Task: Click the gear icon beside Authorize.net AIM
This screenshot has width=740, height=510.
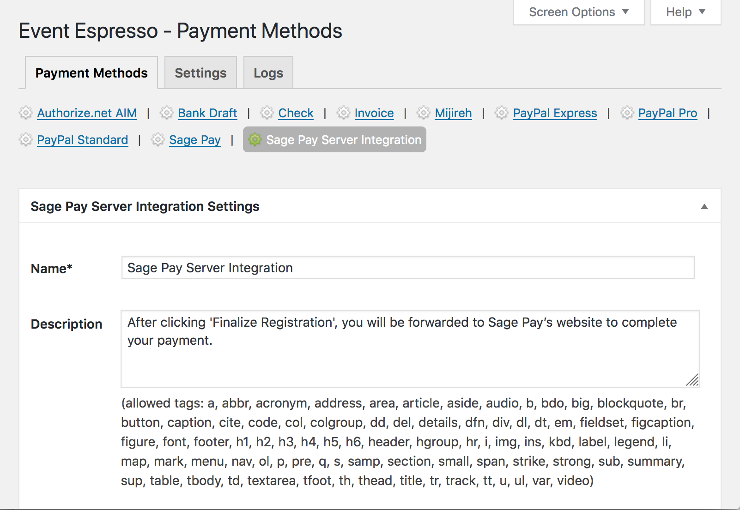Action: (26, 113)
